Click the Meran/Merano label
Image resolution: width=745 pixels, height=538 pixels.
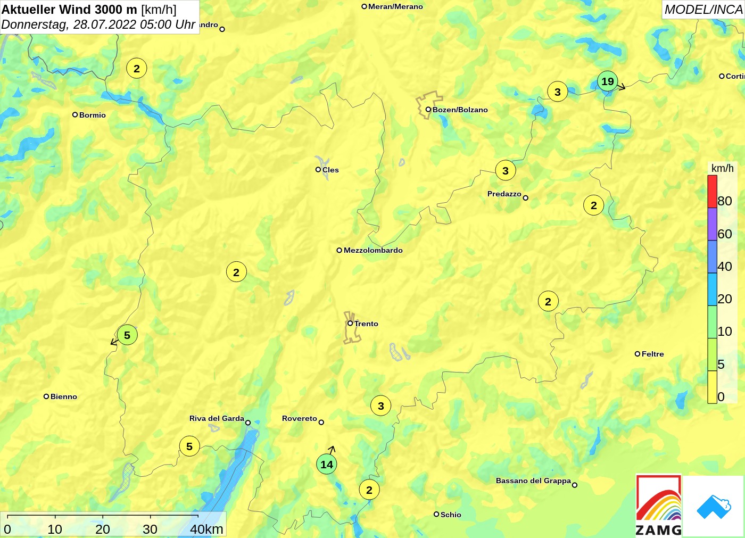[395, 6]
